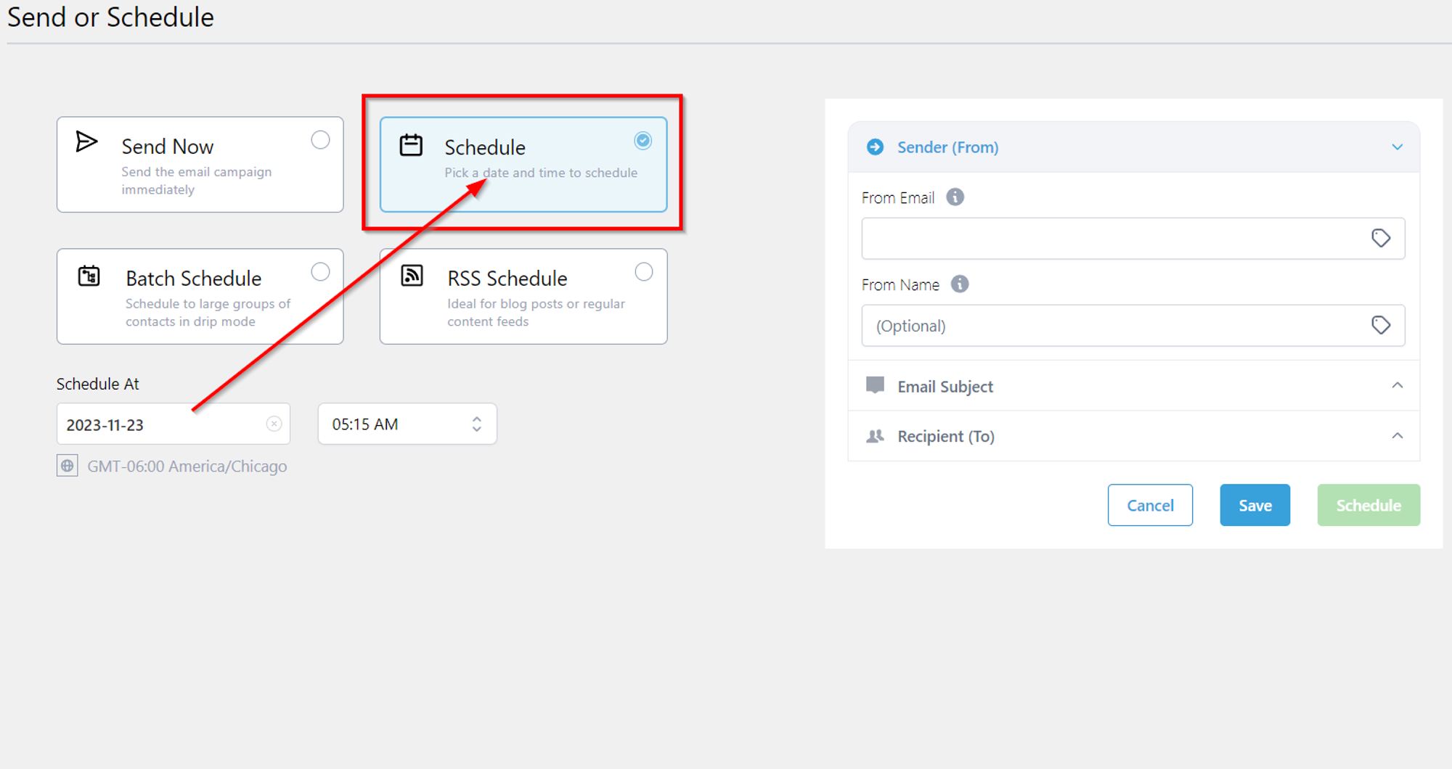The image size is (1452, 769).
Task: Open merge tags for From Name field
Action: click(1381, 325)
